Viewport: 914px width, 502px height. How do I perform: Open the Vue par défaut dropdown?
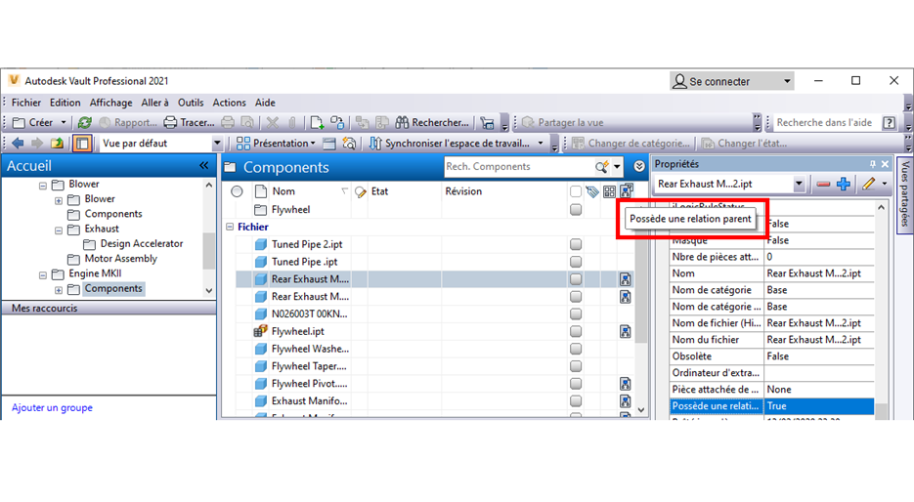(x=217, y=144)
